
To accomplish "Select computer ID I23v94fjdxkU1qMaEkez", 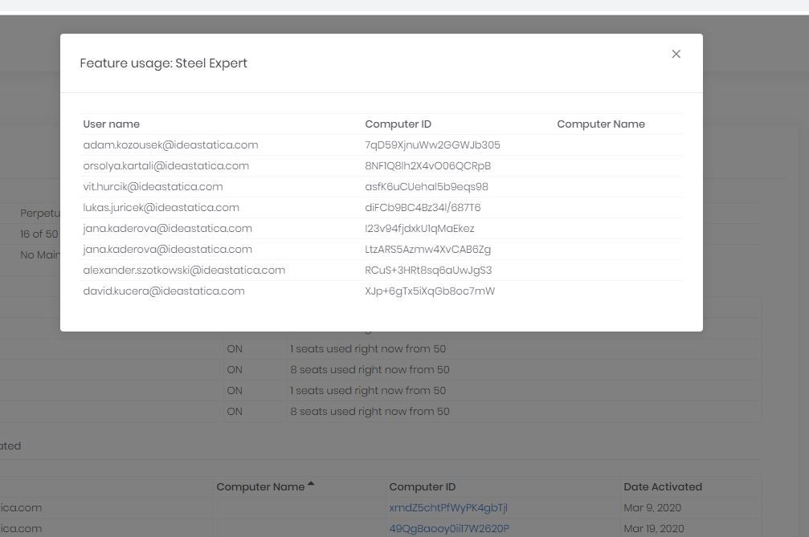I will [x=419, y=228].
